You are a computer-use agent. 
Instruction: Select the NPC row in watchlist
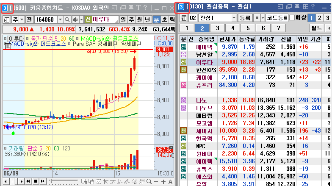tap(256, 146)
